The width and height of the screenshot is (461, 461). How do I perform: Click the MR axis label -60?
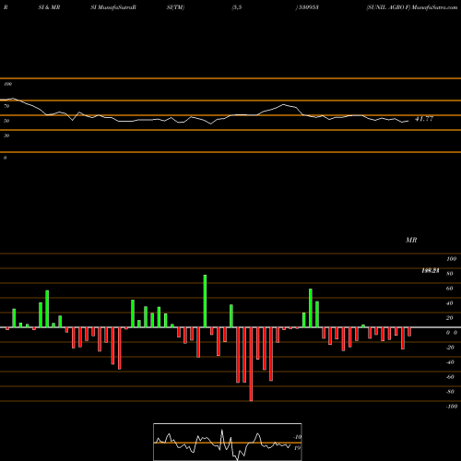coord(450,377)
